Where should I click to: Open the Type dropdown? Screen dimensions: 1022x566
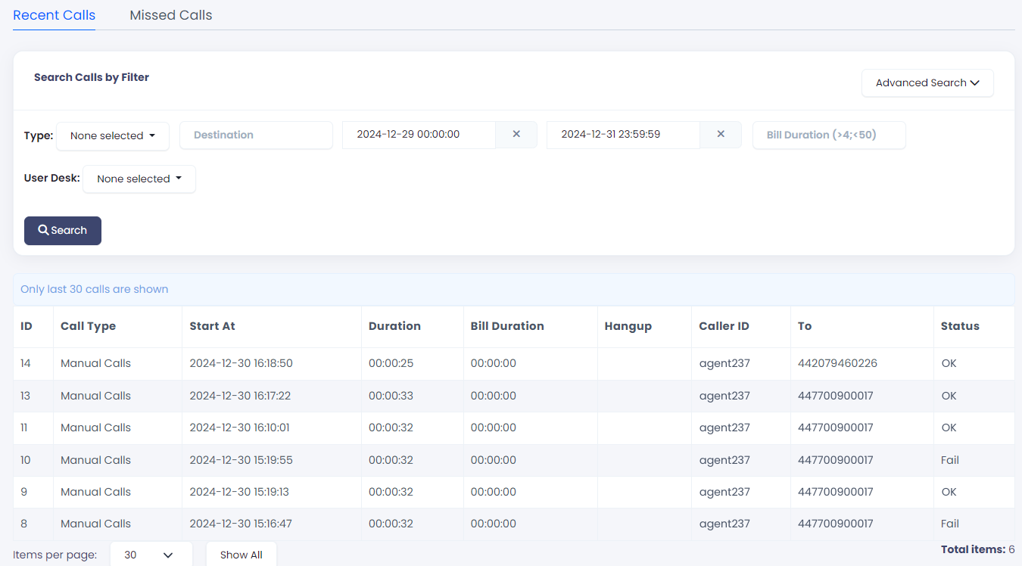(113, 135)
